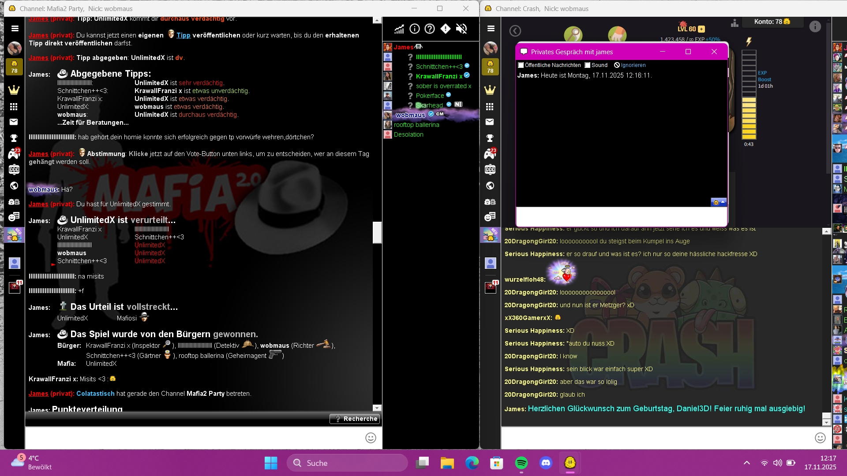Screen dimensions: 847x476
Task: Toggle the muted speaker icon in Mafia channel
Action: point(461,29)
